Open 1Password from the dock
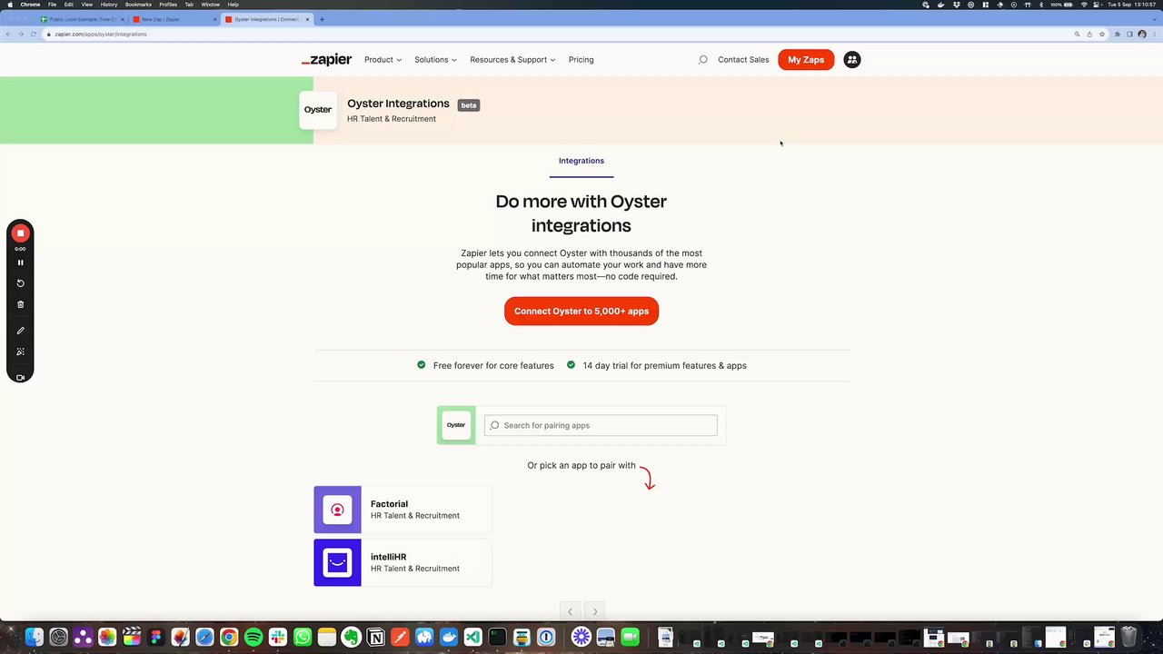 pyautogui.click(x=546, y=638)
